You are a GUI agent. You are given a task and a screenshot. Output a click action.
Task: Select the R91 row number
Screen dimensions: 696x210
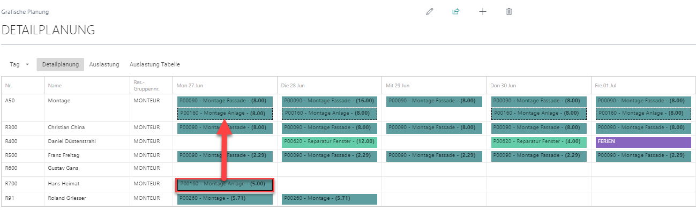point(10,198)
